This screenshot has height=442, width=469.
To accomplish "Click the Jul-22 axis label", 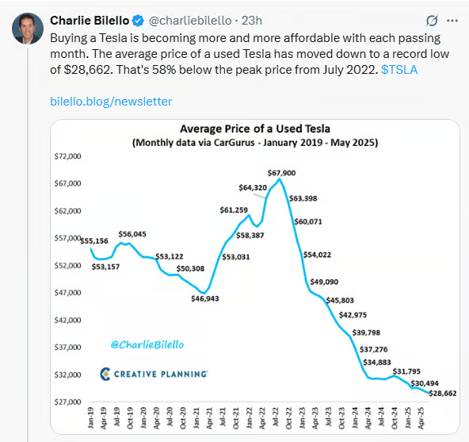I will 276,417.
